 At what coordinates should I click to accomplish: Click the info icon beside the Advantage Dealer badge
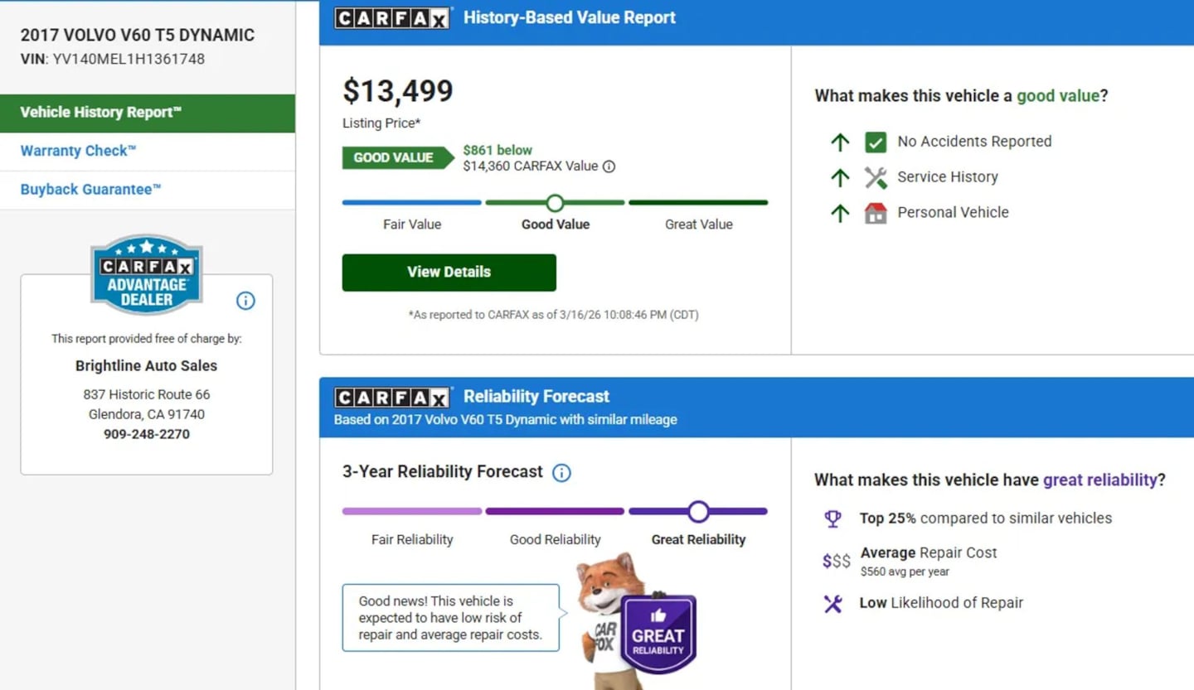(x=245, y=301)
